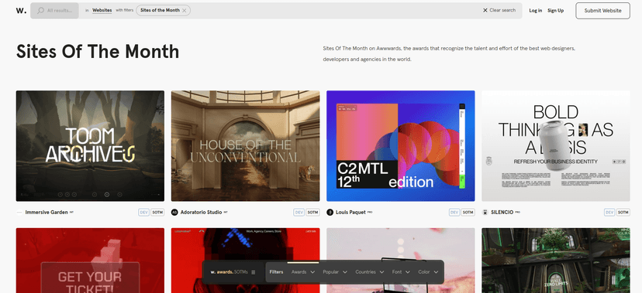Click the Submit Website button

click(602, 11)
